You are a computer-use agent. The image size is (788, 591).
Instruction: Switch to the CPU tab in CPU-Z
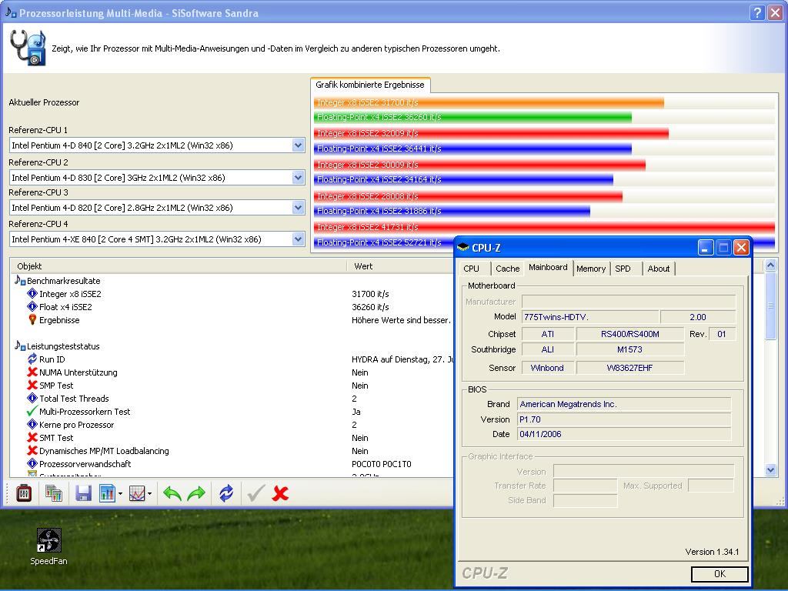tap(472, 269)
